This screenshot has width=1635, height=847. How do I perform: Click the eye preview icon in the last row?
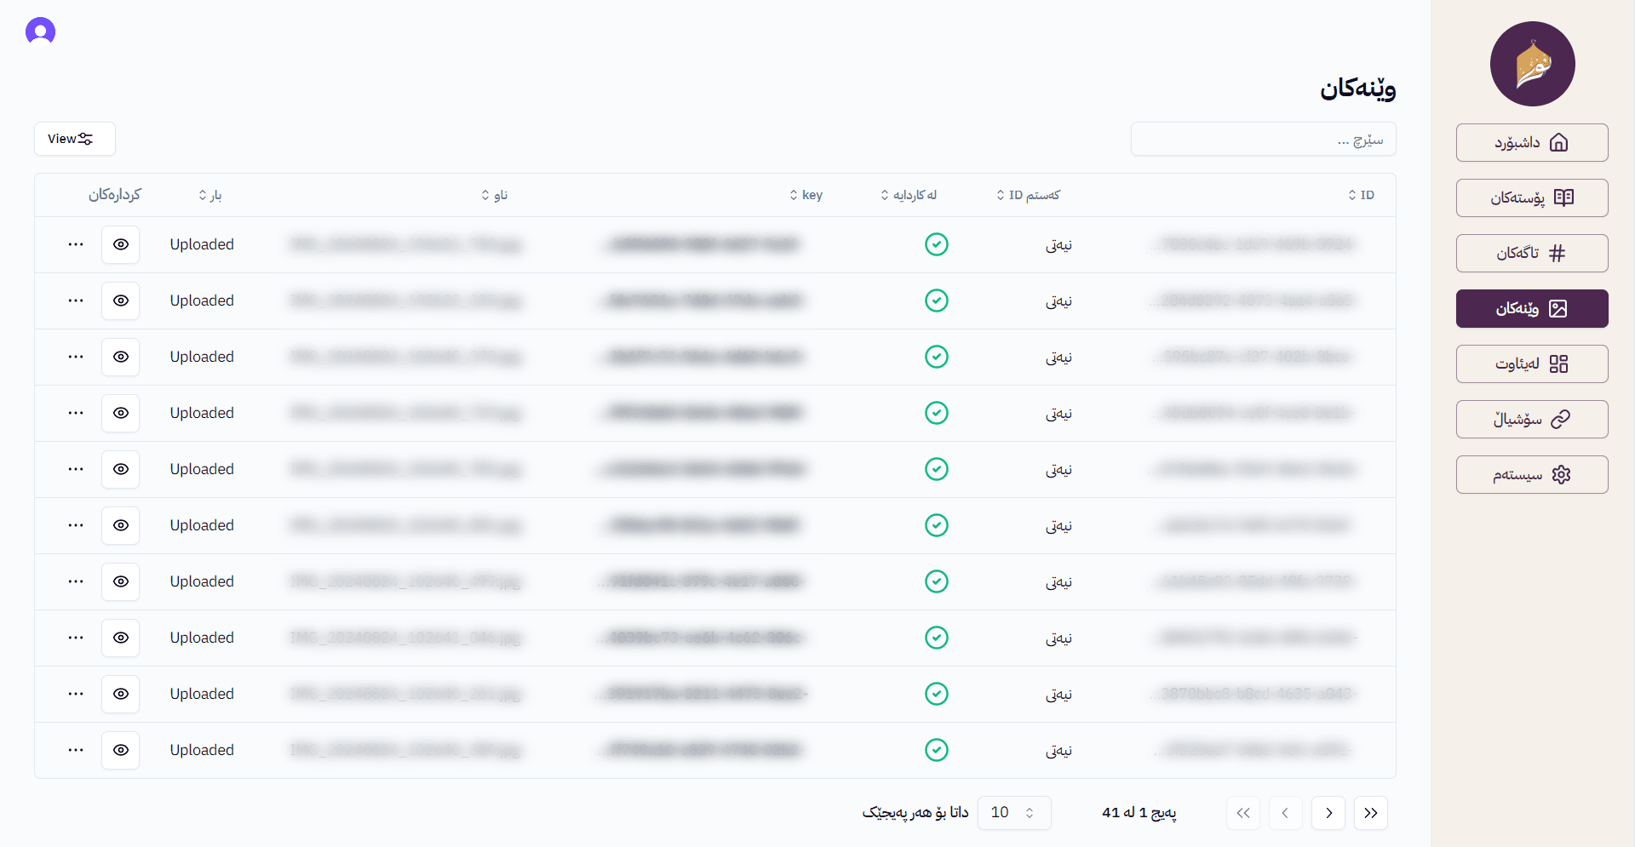(x=121, y=750)
